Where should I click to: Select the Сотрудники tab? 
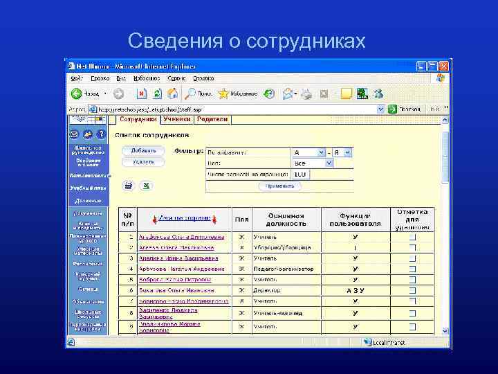[x=138, y=119]
